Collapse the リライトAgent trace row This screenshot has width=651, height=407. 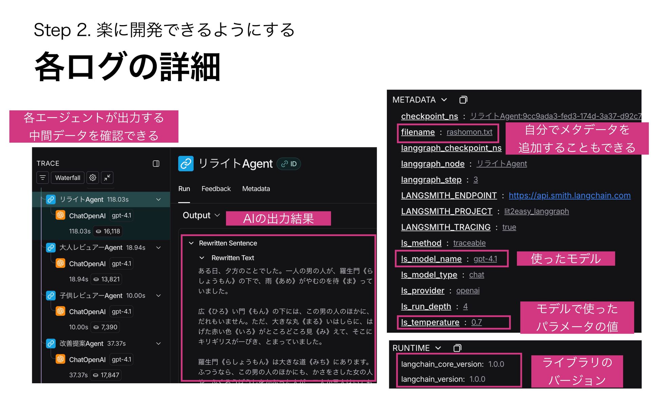tap(158, 199)
